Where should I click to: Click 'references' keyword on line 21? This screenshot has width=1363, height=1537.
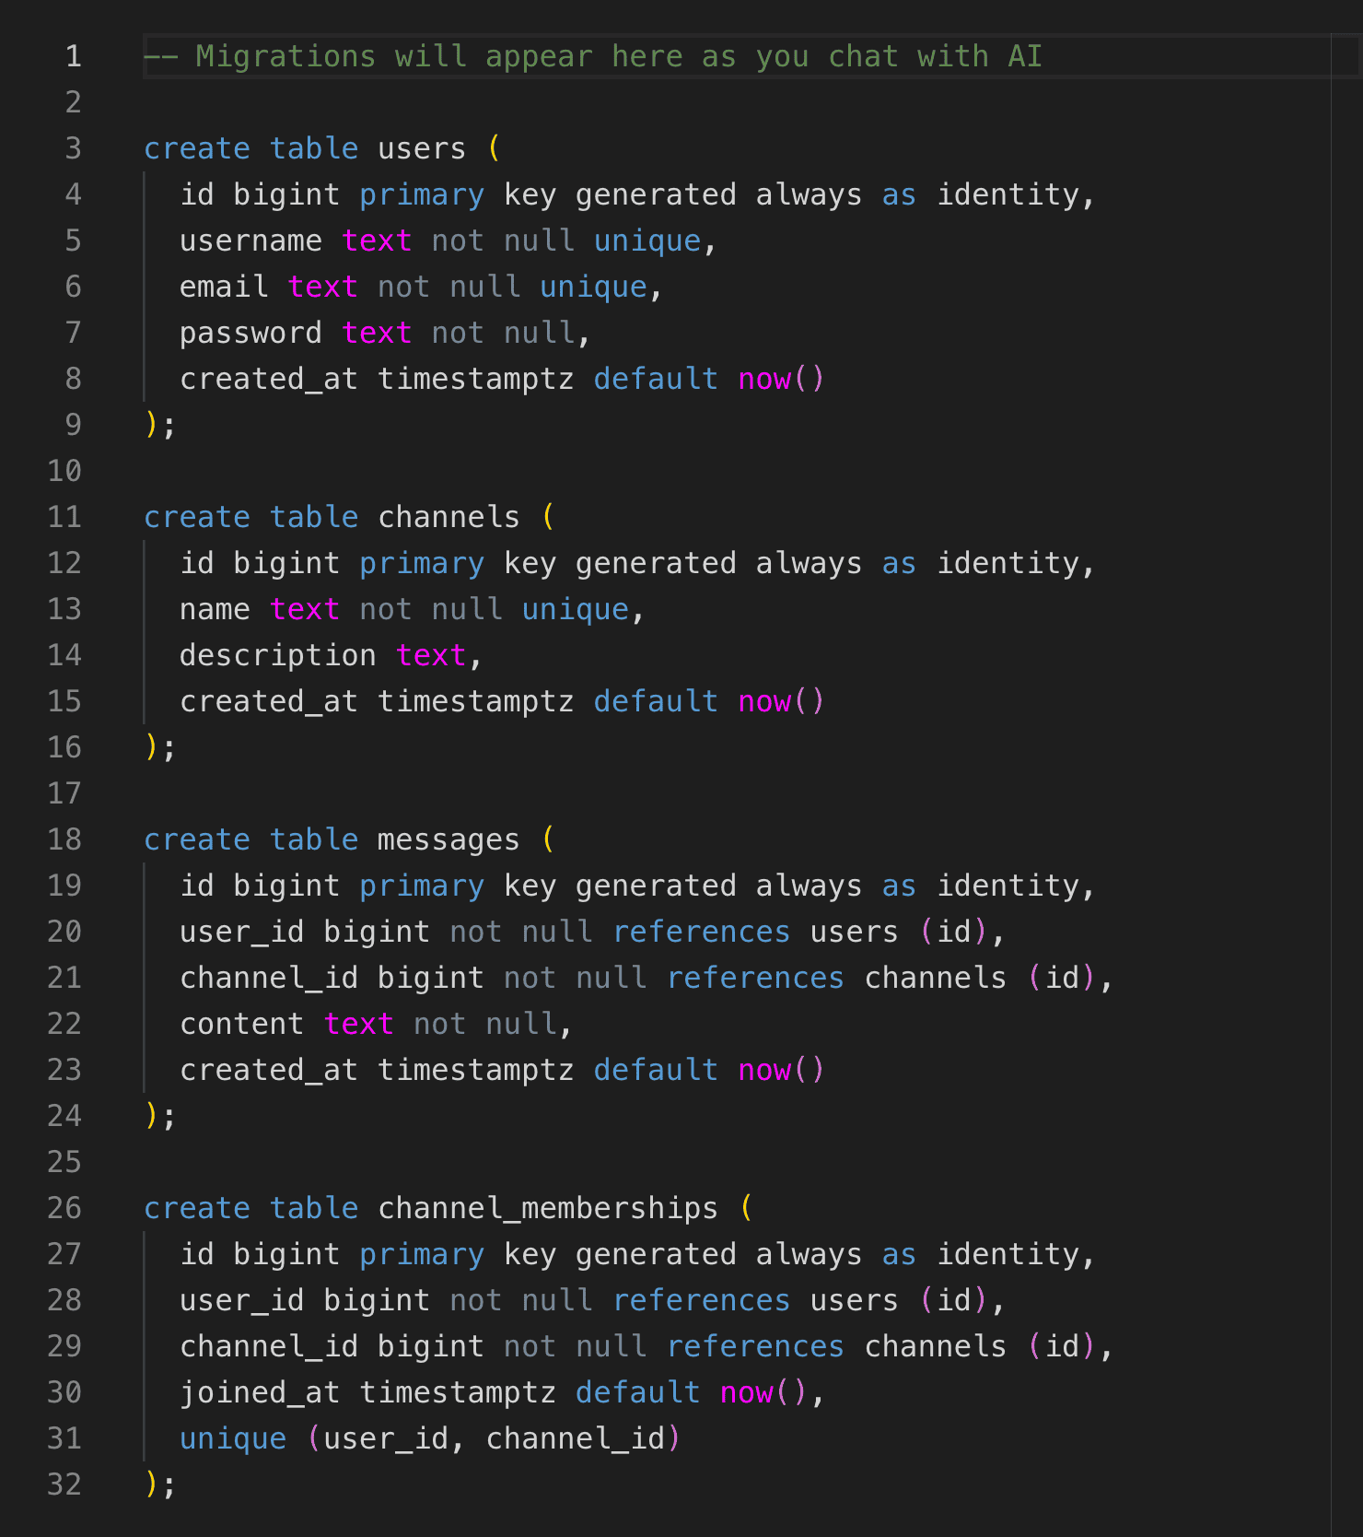755,978
